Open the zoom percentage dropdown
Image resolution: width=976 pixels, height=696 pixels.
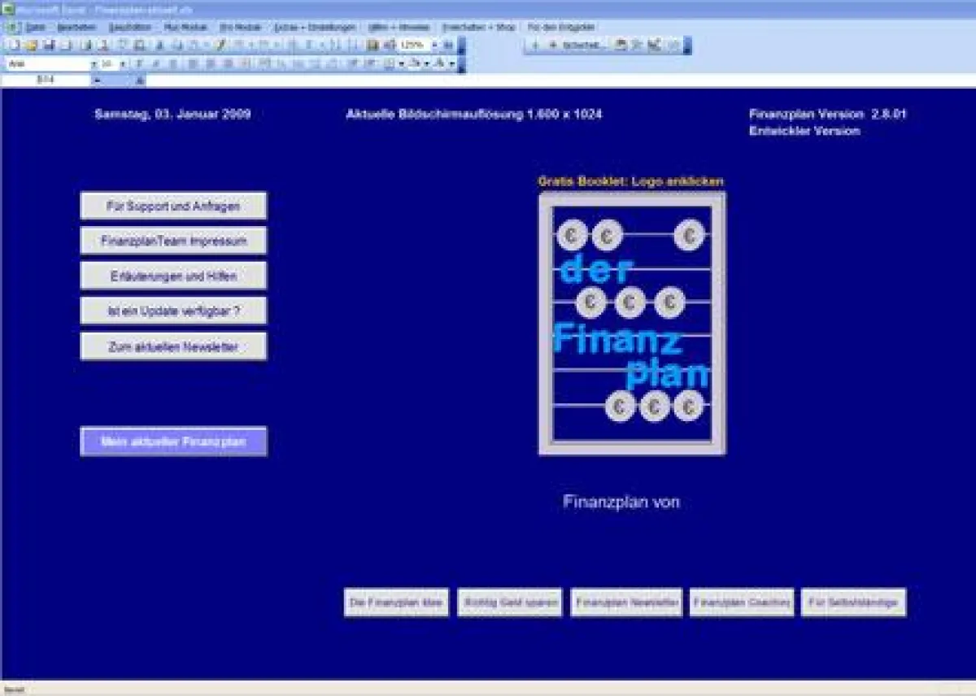(434, 45)
